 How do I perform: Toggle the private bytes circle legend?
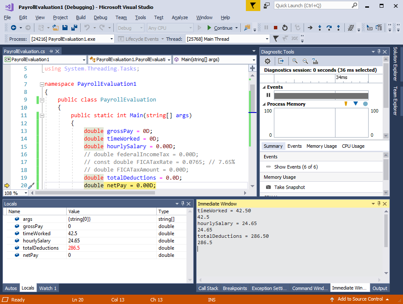coord(365,104)
